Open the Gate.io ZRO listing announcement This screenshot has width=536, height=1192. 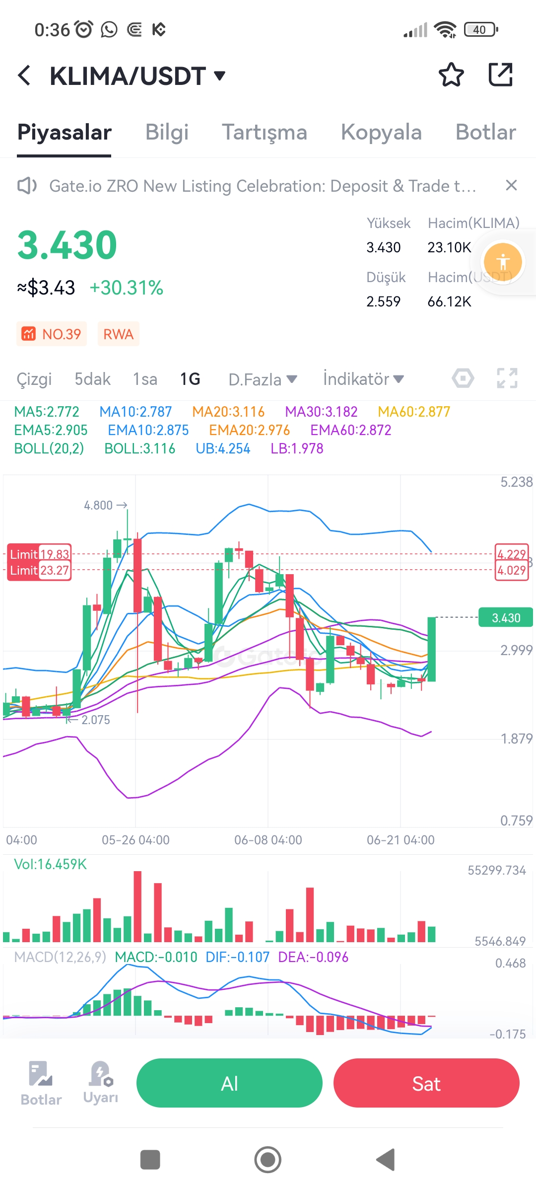point(263,186)
